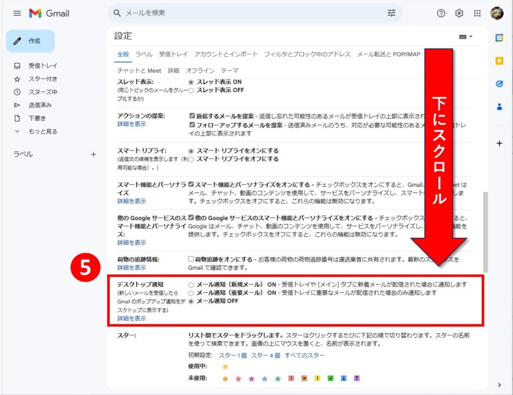Expand もっと見る in the sidebar

click(43, 131)
